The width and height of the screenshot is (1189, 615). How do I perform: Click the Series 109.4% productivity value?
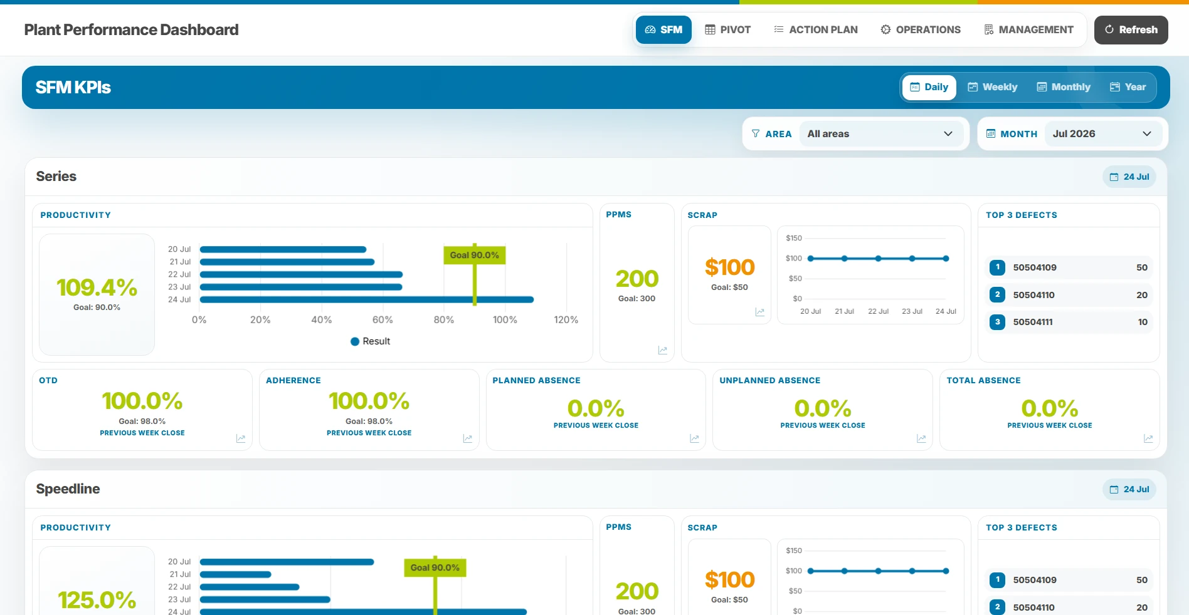coord(97,287)
